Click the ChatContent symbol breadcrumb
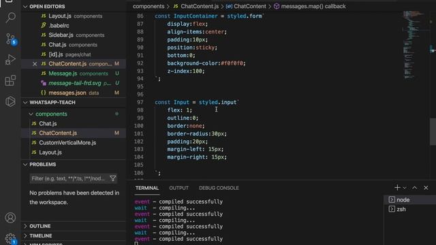Viewport: 436px width, 245px height. pos(246,6)
